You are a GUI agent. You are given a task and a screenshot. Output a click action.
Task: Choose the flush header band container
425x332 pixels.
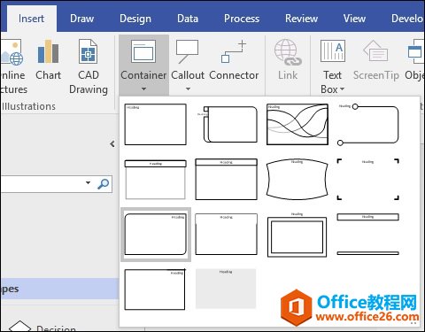[227, 180]
